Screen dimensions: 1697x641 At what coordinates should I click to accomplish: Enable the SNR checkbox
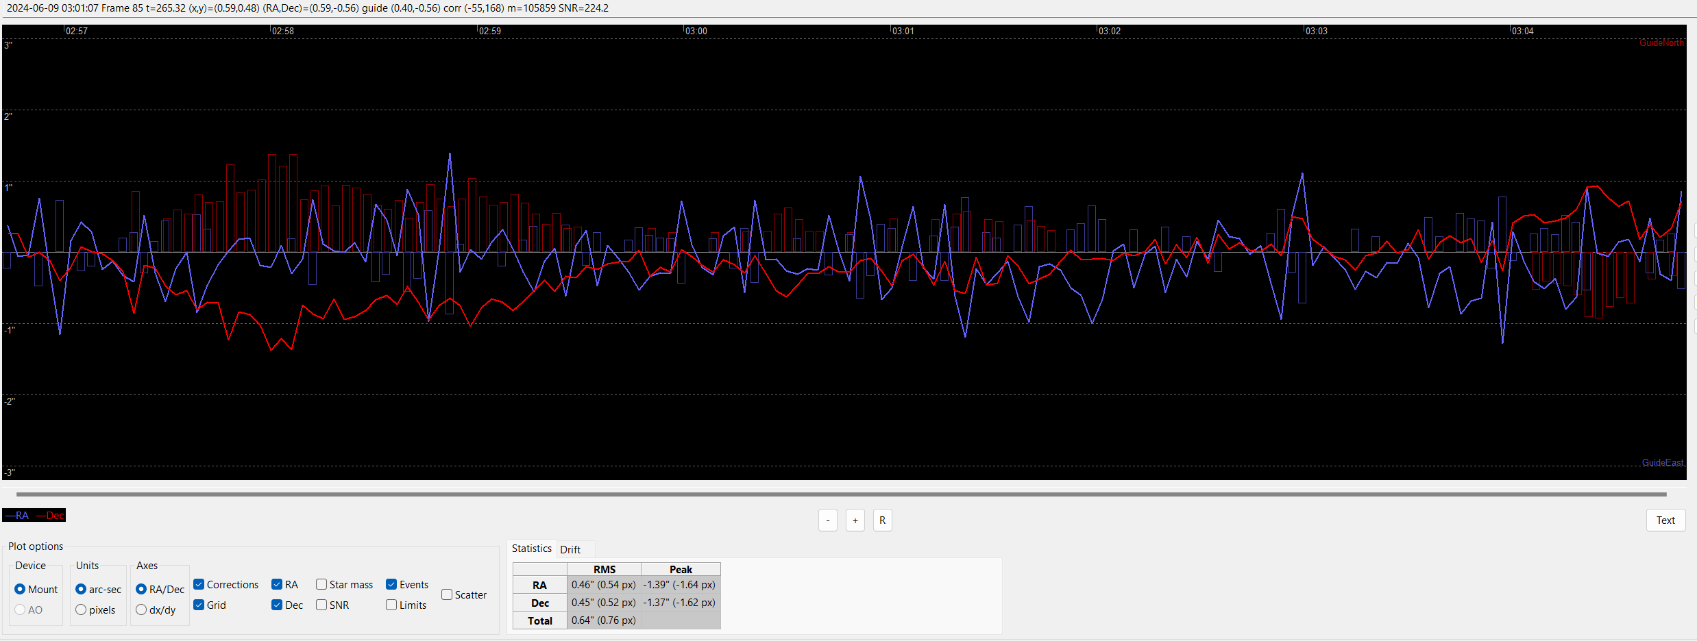(321, 605)
